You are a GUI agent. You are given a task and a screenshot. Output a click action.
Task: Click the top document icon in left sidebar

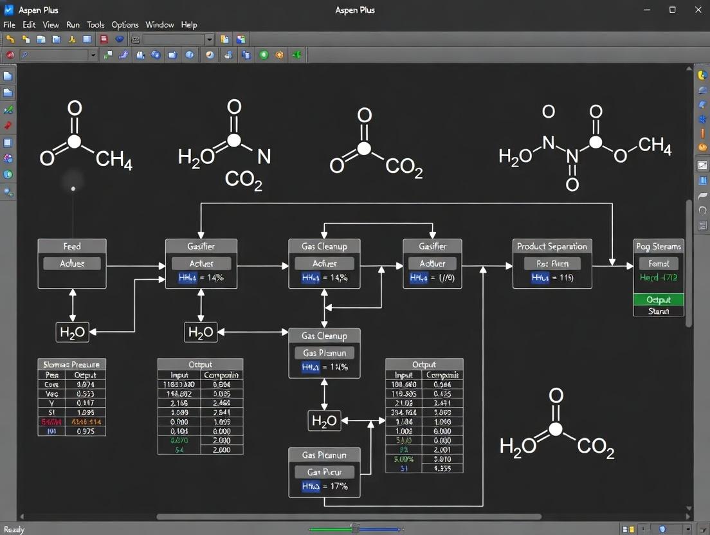[x=8, y=76]
